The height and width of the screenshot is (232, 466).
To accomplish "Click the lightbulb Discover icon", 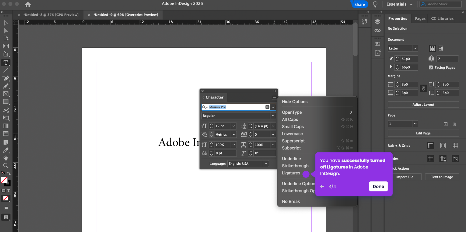I will [375, 4].
